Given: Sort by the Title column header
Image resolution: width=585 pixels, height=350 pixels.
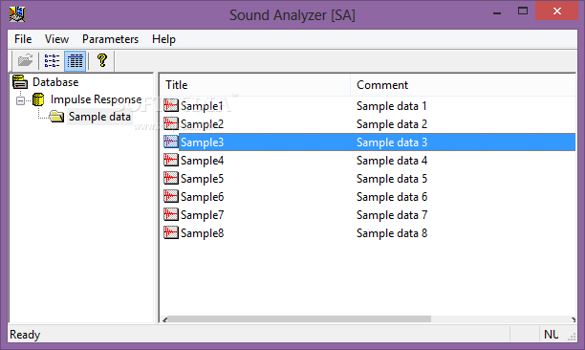Looking at the screenshot, I should [255, 85].
